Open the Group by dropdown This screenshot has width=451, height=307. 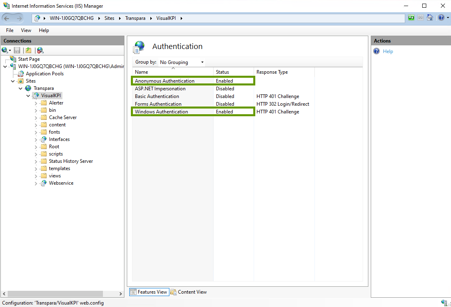click(182, 62)
